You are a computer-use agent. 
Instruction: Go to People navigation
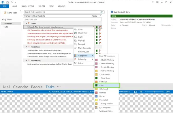coord(37,87)
